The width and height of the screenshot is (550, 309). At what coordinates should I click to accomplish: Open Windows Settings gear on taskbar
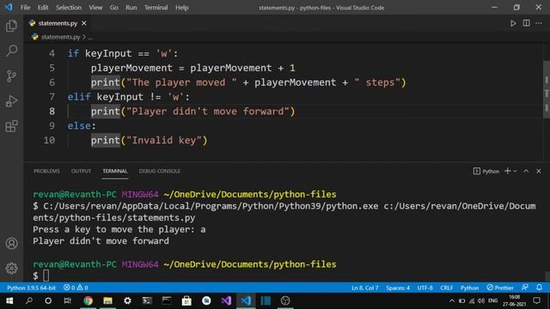tap(127, 300)
